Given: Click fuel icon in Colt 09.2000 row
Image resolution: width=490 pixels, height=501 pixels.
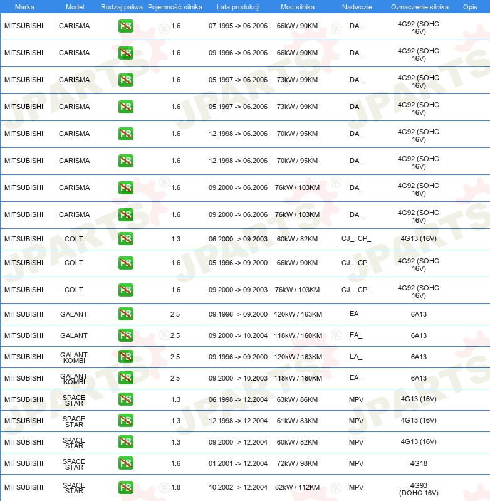Looking at the screenshot, I should [x=126, y=290].
